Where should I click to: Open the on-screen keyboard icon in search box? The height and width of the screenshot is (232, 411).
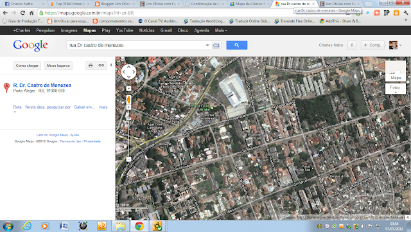coord(216,46)
